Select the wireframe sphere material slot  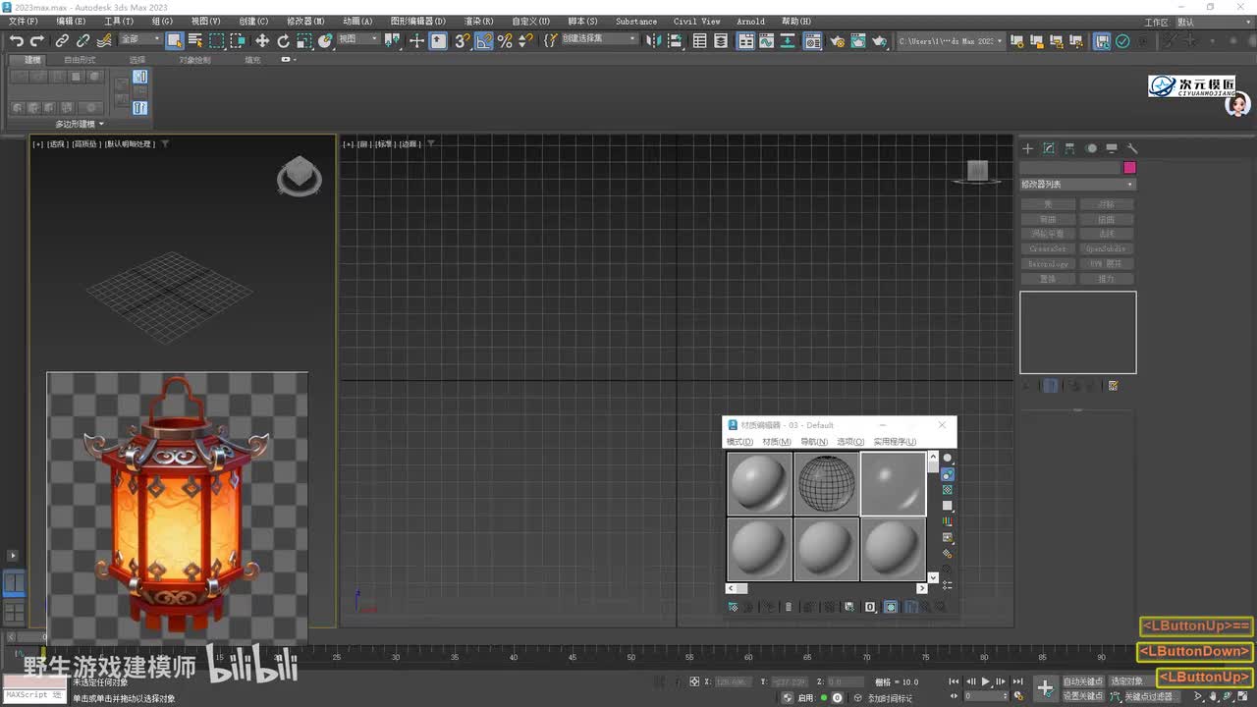tap(826, 483)
